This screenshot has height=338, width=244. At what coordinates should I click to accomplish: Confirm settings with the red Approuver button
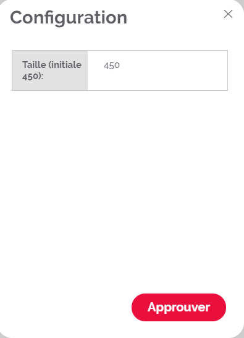pyautogui.click(x=179, y=307)
